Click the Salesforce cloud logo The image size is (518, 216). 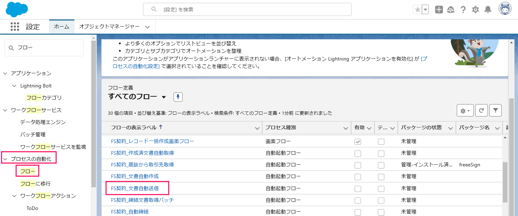(17, 10)
